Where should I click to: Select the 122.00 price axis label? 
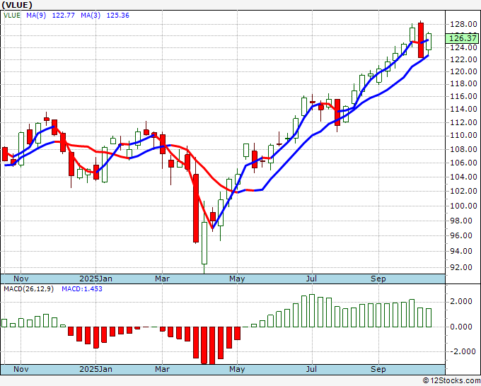coord(463,59)
